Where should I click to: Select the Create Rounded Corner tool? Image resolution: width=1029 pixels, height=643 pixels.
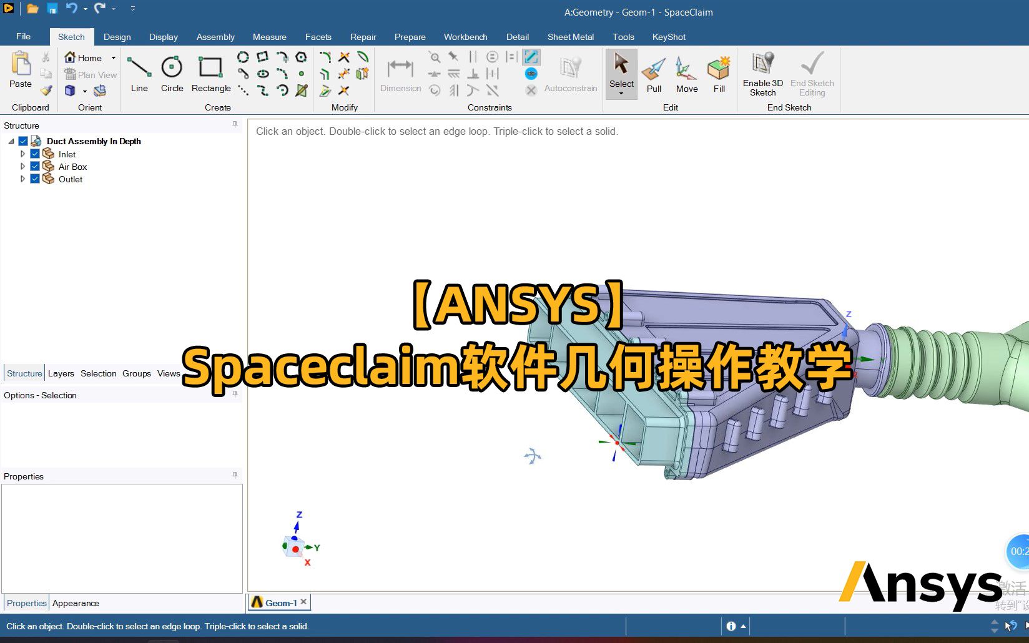325,57
